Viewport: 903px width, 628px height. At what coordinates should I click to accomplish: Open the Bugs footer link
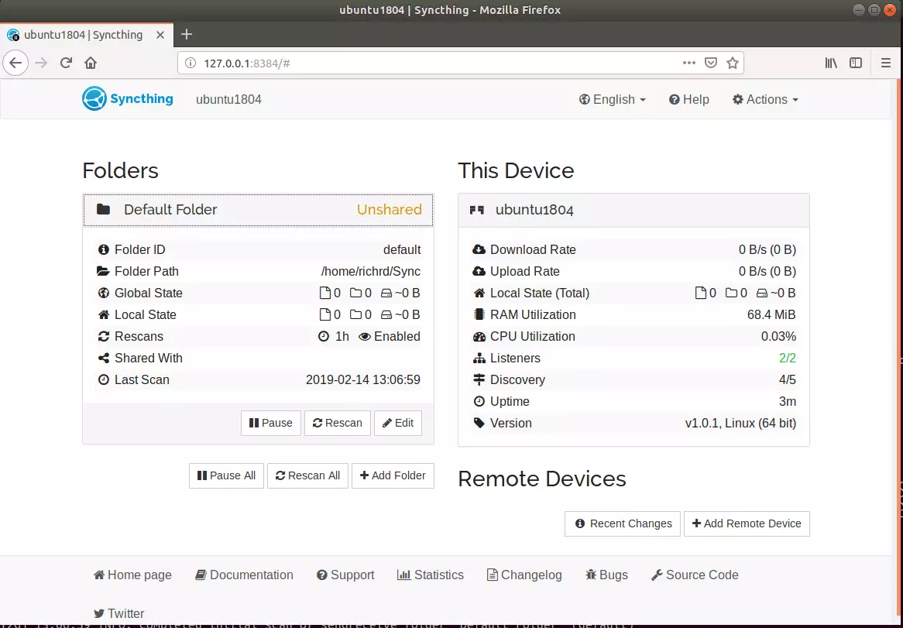pyautogui.click(x=606, y=575)
